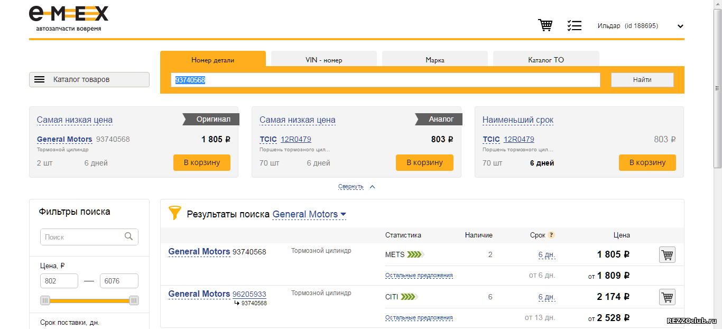Click the Найти search button
The width and height of the screenshot is (722, 329).
coord(642,80)
